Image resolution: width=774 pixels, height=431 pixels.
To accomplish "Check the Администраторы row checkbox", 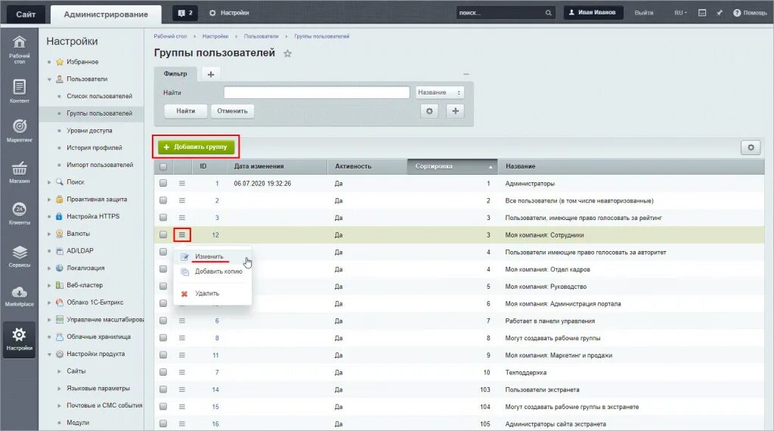I will coord(163,183).
